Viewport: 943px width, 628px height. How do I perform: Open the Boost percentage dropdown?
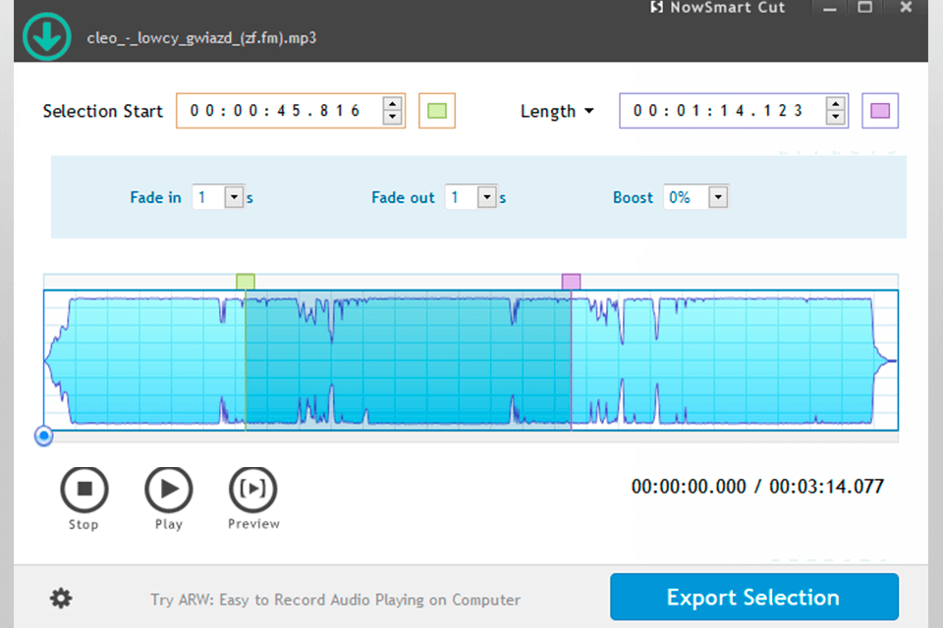click(718, 196)
